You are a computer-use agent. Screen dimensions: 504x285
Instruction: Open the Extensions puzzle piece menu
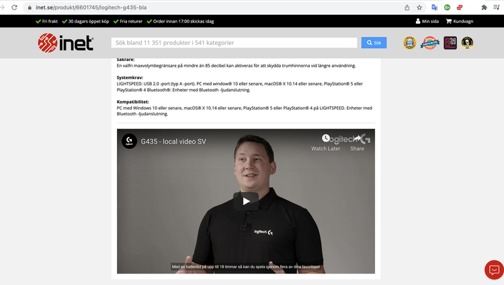[484, 7]
